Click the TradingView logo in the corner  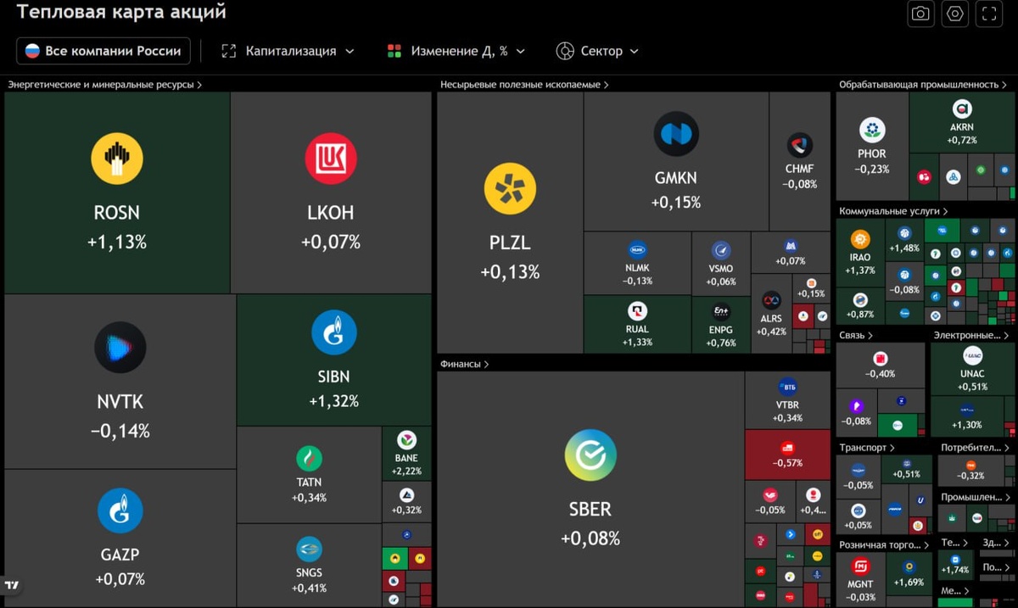12,585
